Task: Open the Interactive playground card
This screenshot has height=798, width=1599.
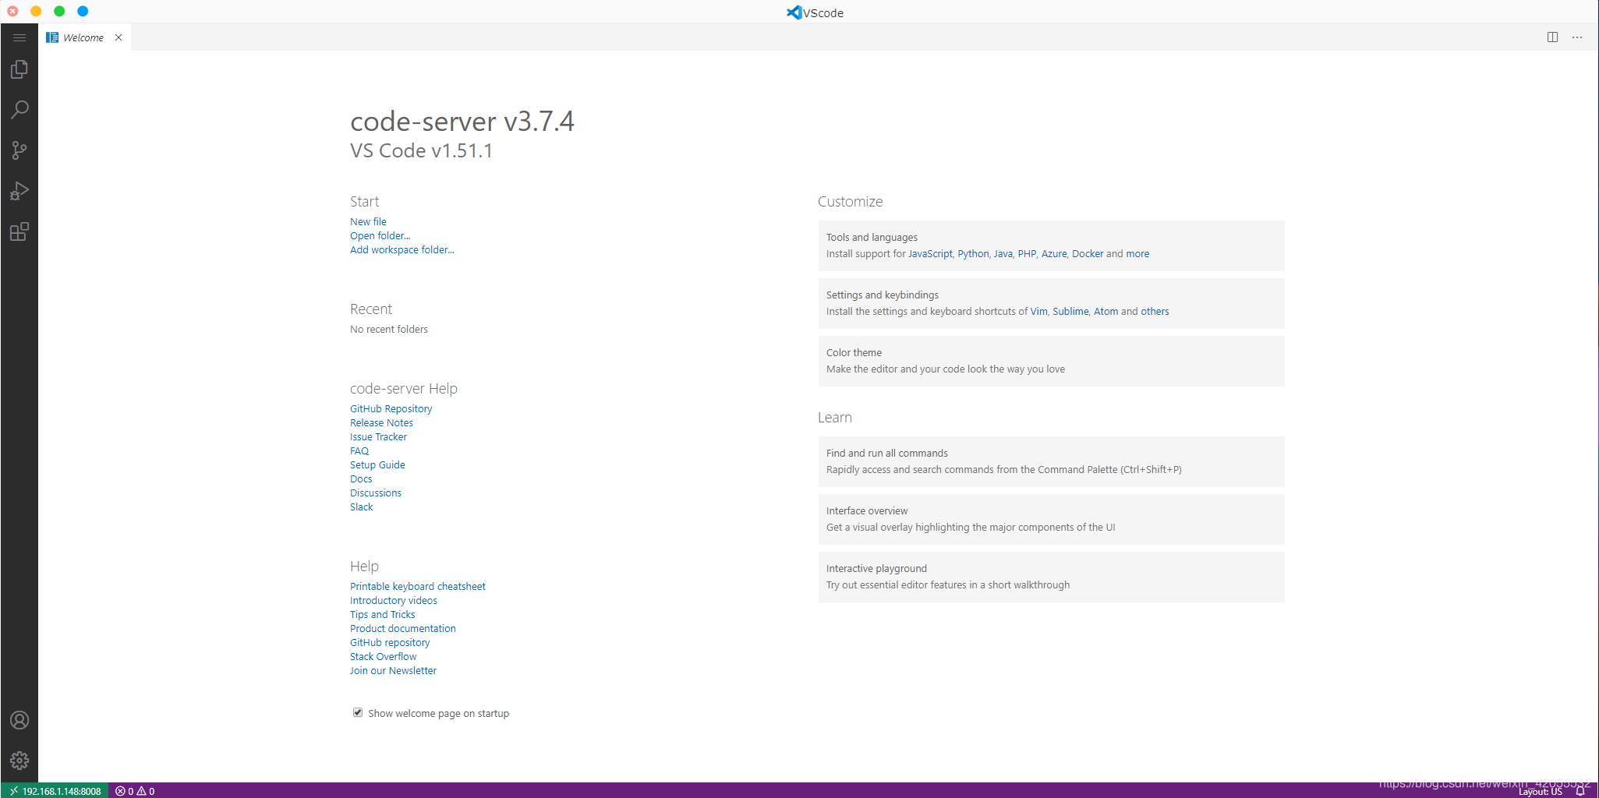Action: (1051, 577)
